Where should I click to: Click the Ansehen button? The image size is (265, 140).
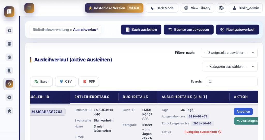coord(243,112)
